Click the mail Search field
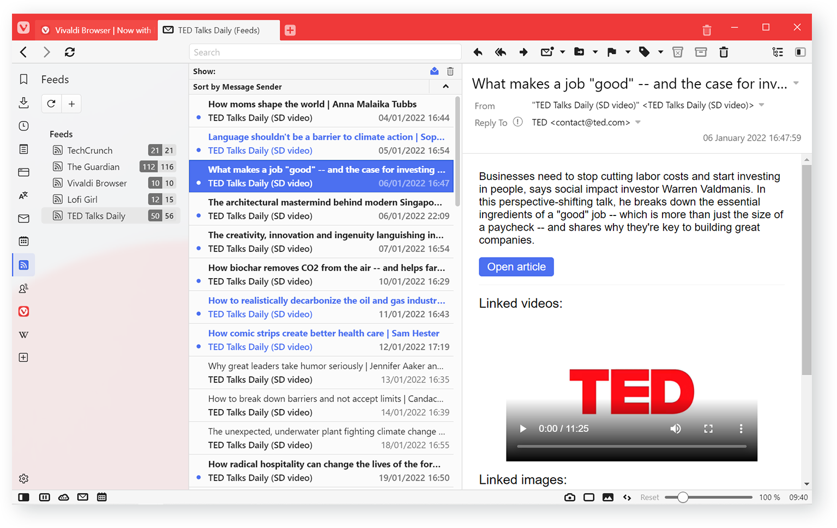 click(325, 52)
